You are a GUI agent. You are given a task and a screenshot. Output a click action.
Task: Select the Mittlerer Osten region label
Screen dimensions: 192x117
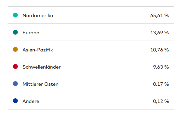point(40,84)
